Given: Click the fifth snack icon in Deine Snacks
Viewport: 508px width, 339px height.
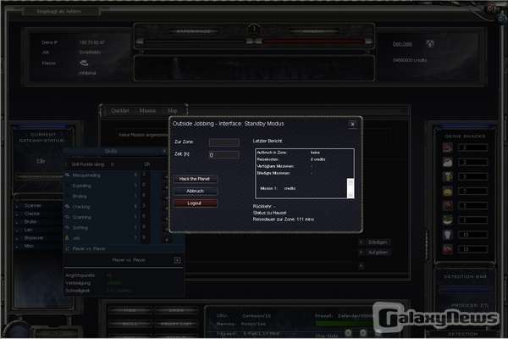Looking at the screenshot, I should tap(448, 206).
